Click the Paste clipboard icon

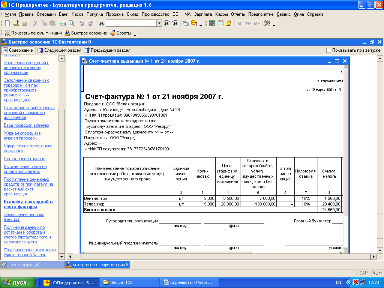tap(52, 24)
